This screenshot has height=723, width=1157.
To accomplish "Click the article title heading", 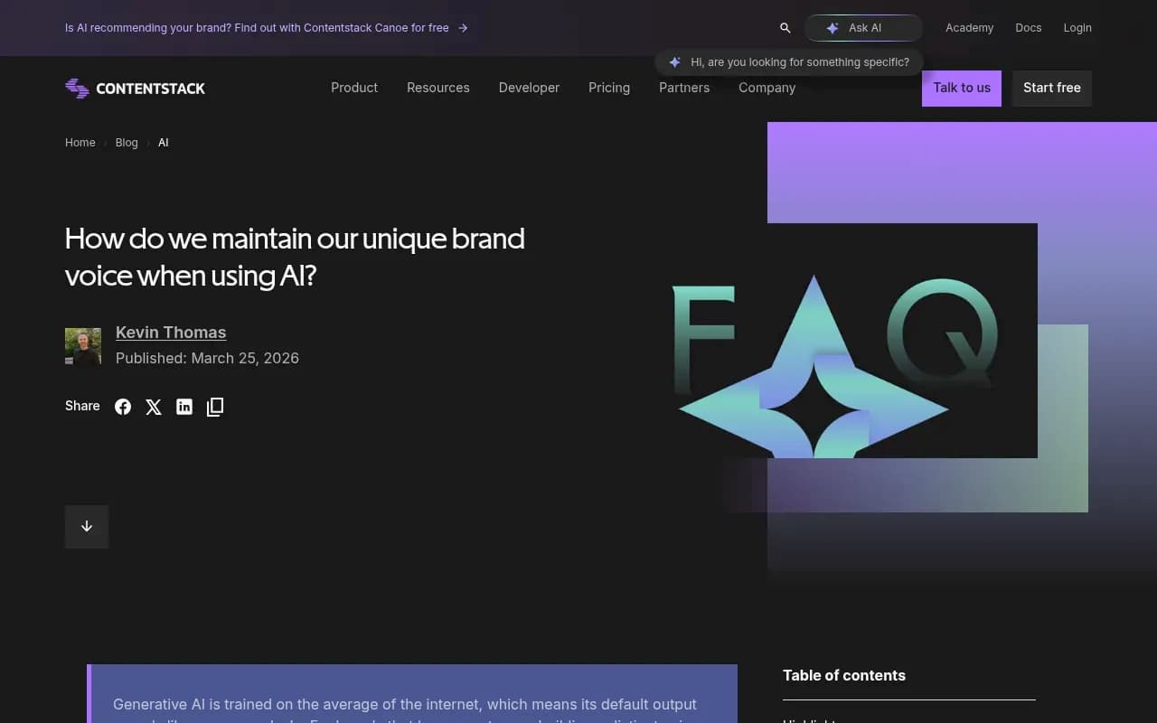I will coord(295,257).
